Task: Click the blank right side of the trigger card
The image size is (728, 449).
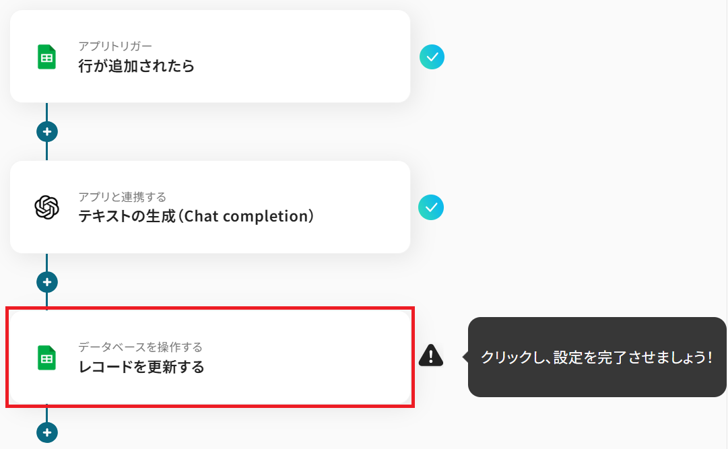Action: click(323, 57)
